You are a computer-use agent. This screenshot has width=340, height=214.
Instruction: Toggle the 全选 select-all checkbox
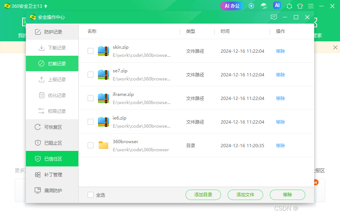coord(91,195)
